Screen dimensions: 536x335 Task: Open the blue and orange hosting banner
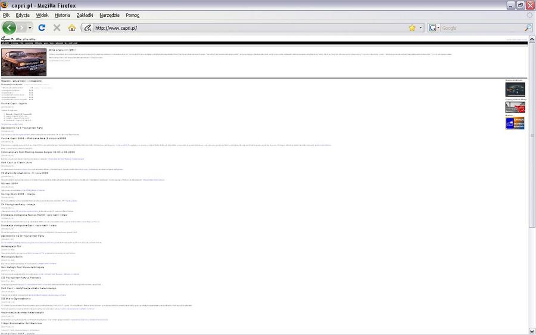tap(515, 123)
